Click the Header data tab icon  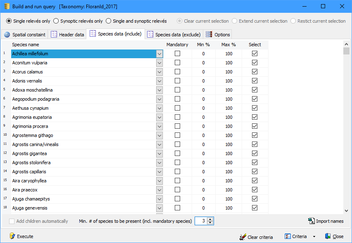(x=54, y=35)
